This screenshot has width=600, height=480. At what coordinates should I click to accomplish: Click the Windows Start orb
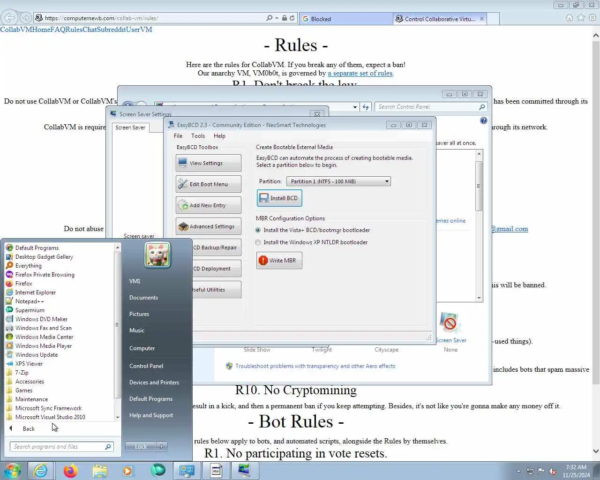click(12, 471)
